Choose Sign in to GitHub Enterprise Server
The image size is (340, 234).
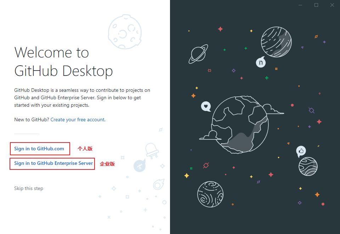coord(53,163)
